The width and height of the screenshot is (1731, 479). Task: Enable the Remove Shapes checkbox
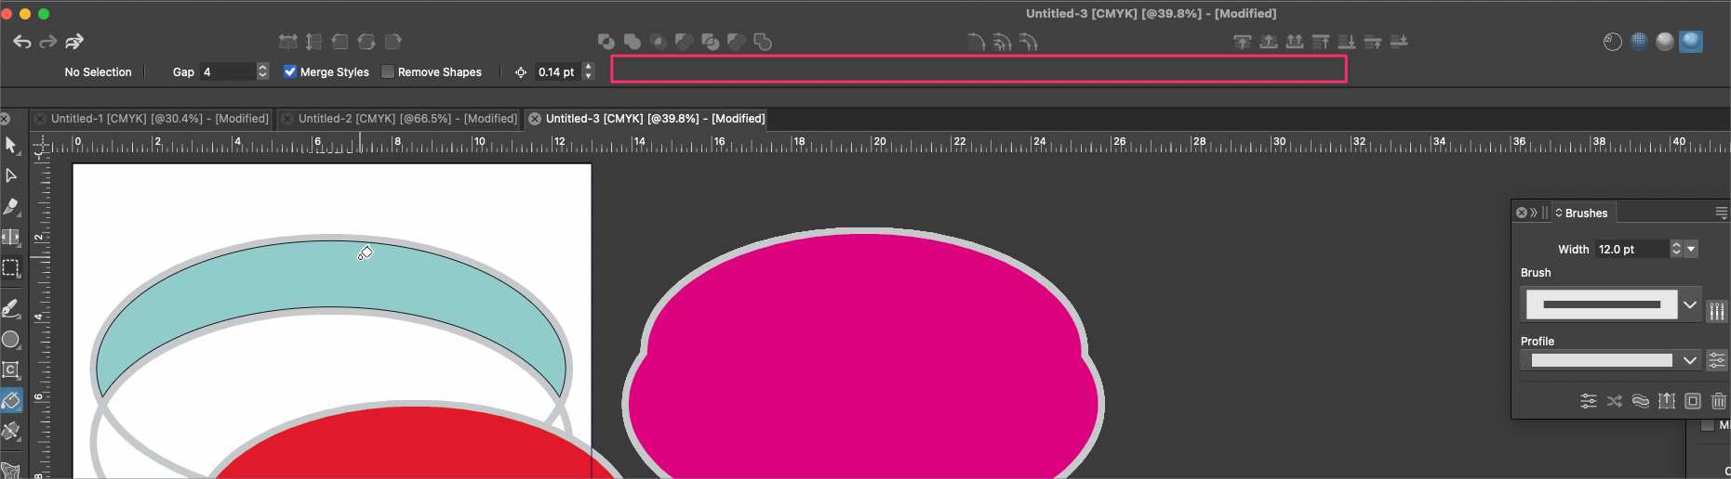coord(388,71)
